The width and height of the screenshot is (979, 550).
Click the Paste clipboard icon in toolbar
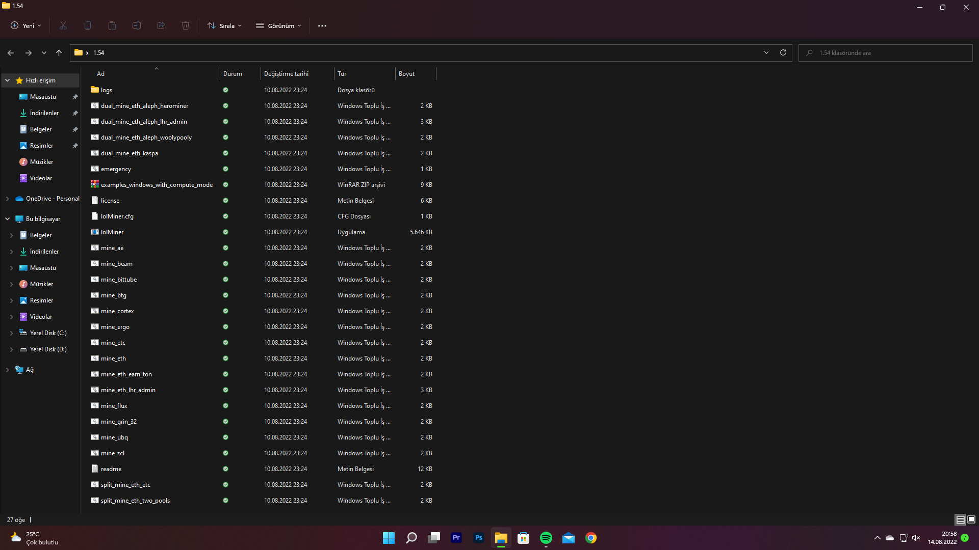coord(112,25)
